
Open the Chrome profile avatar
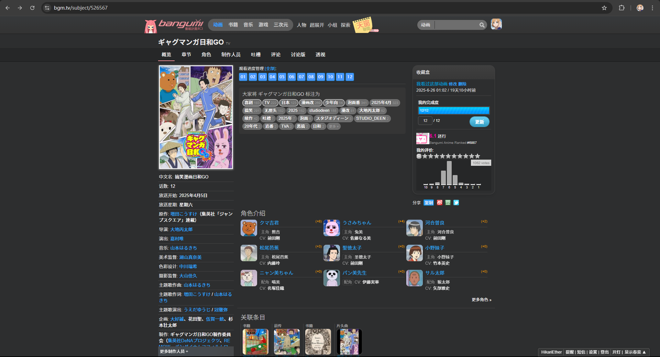coord(640,8)
